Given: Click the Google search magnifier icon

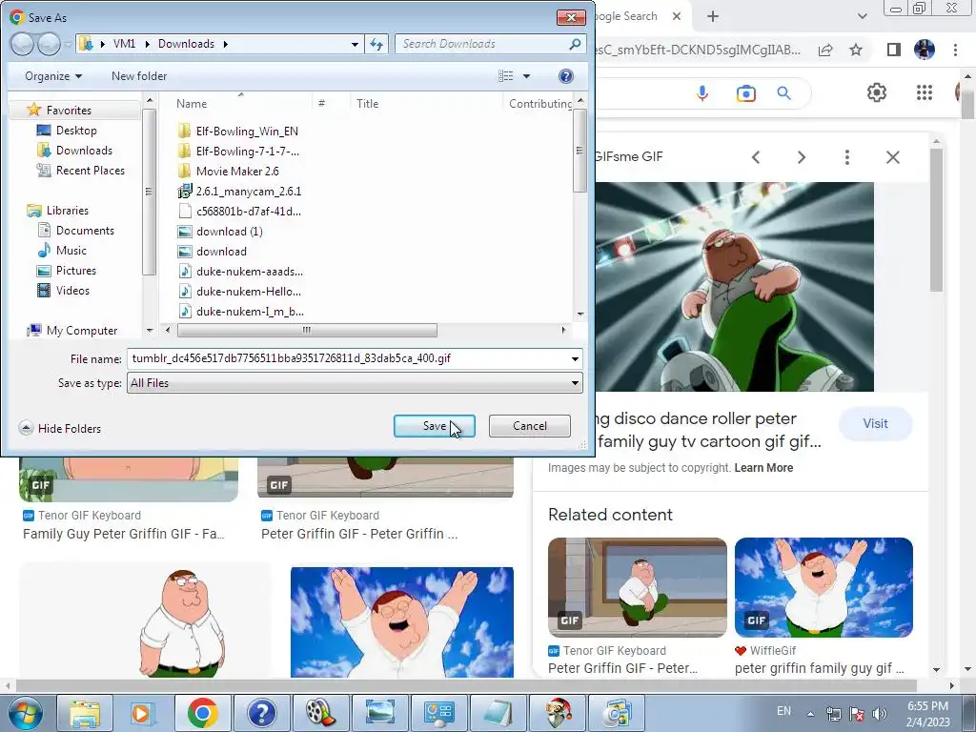Looking at the screenshot, I should [x=783, y=93].
